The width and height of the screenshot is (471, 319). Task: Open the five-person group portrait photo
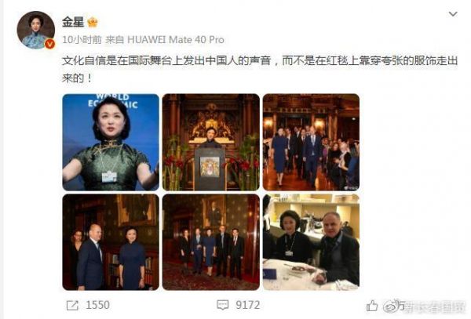[x=211, y=242]
